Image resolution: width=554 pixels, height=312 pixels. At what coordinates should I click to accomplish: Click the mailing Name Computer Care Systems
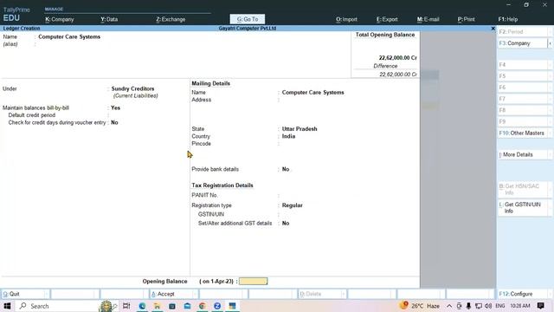coord(312,93)
